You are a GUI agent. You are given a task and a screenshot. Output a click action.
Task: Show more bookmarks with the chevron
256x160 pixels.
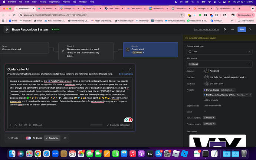(x=232, y=21)
